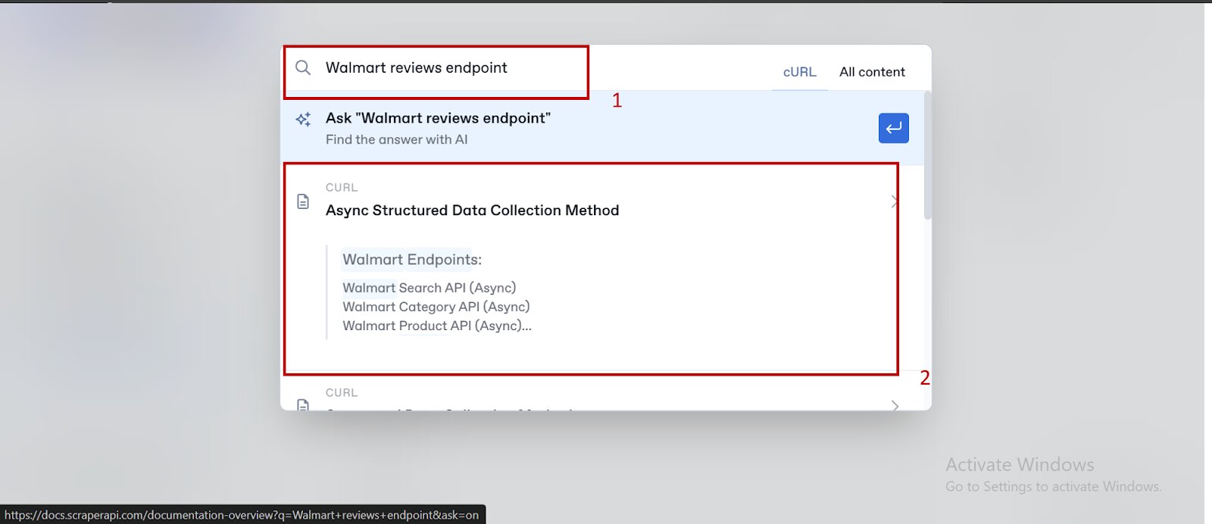
Task: Click the Walmart Product API (Async) line
Action: (x=437, y=326)
